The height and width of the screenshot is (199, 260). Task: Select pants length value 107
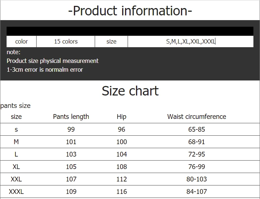pos(71,179)
